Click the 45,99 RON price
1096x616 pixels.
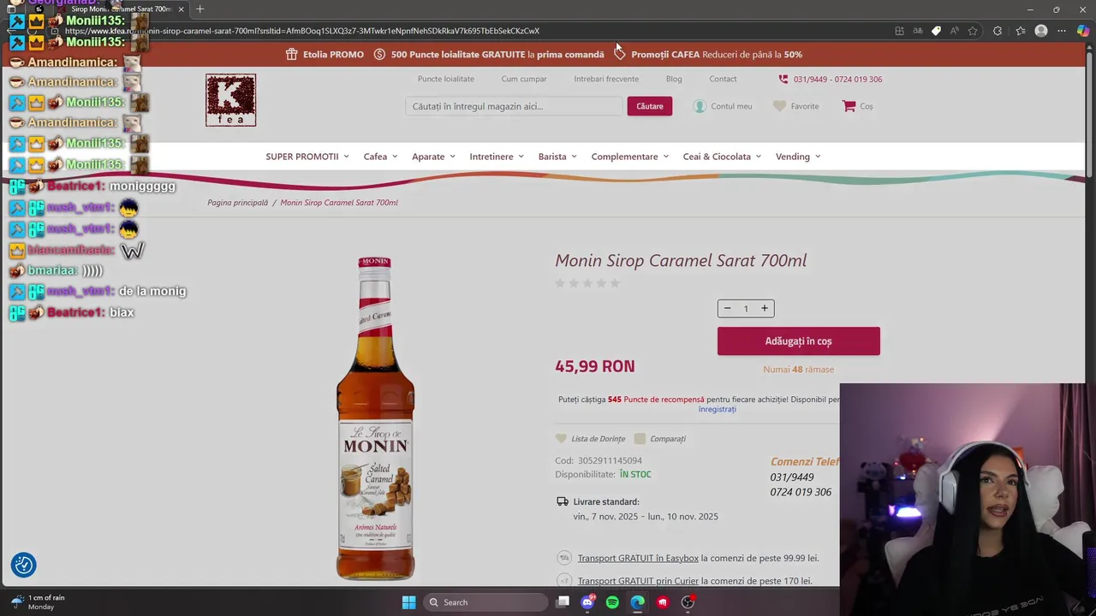coord(595,366)
